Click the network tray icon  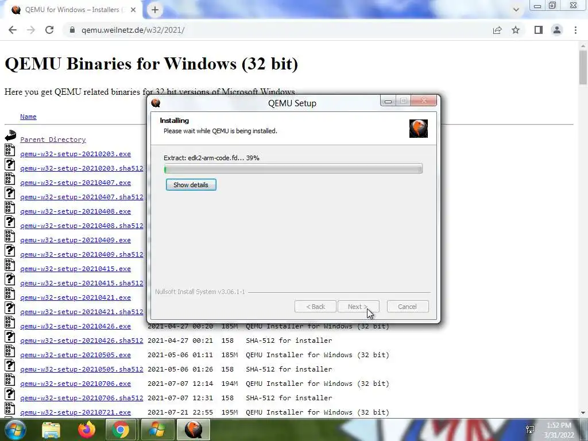click(x=530, y=430)
